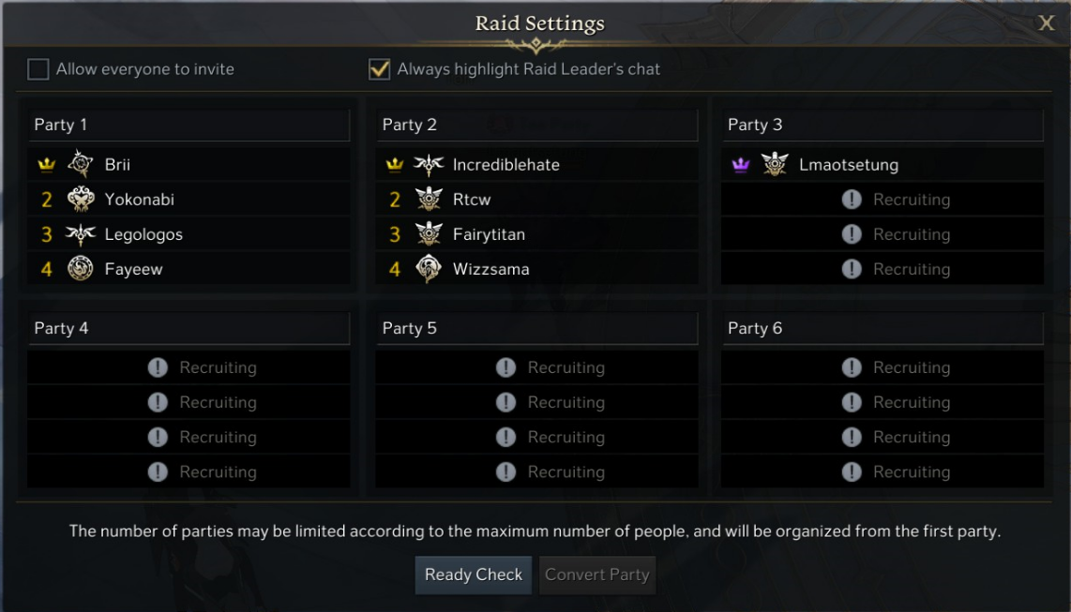Viewport: 1071px width, 612px height.
Task: Enable Allow everyone to invite checkbox
Action: pos(38,69)
